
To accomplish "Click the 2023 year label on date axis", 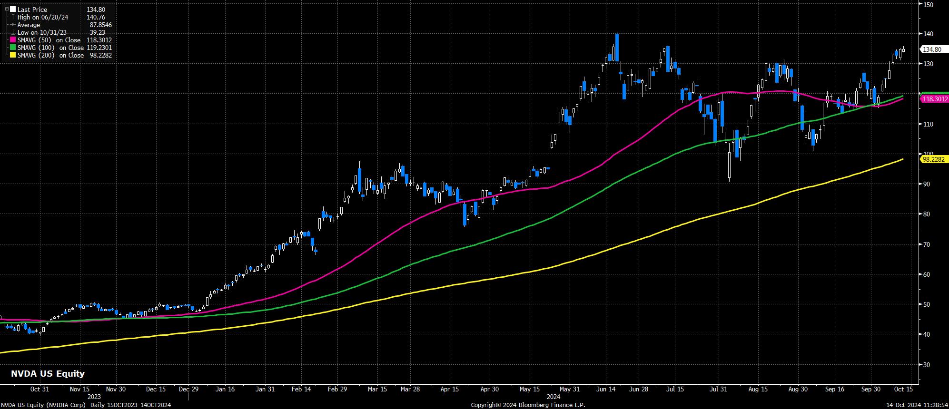I will point(94,396).
